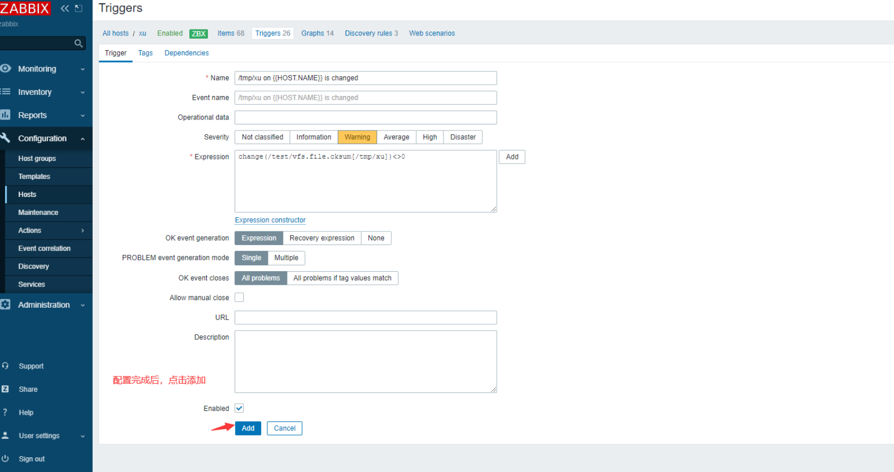Open the Trigger tab
This screenshot has height=472, width=894.
pyautogui.click(x=116, y=53)
